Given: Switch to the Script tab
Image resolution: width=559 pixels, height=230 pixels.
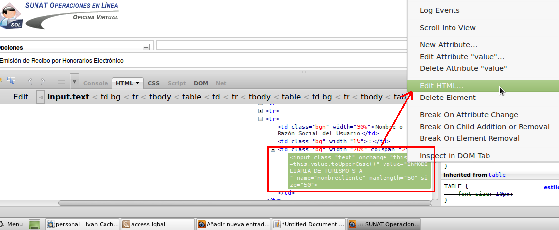Looking at the screenshot, I should pos(177,83).
